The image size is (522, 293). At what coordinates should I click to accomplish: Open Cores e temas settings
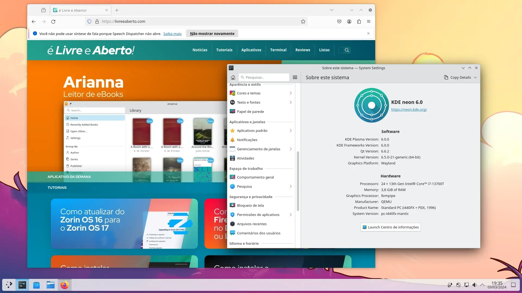261,93
